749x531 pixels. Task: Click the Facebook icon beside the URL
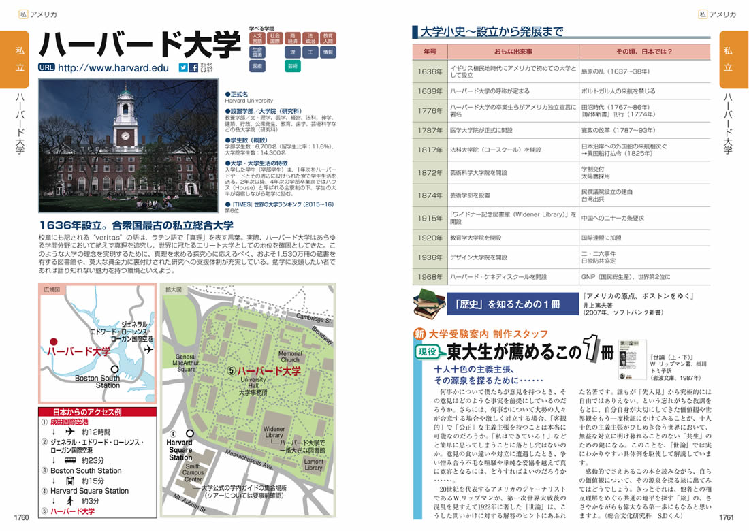(193, 68)
